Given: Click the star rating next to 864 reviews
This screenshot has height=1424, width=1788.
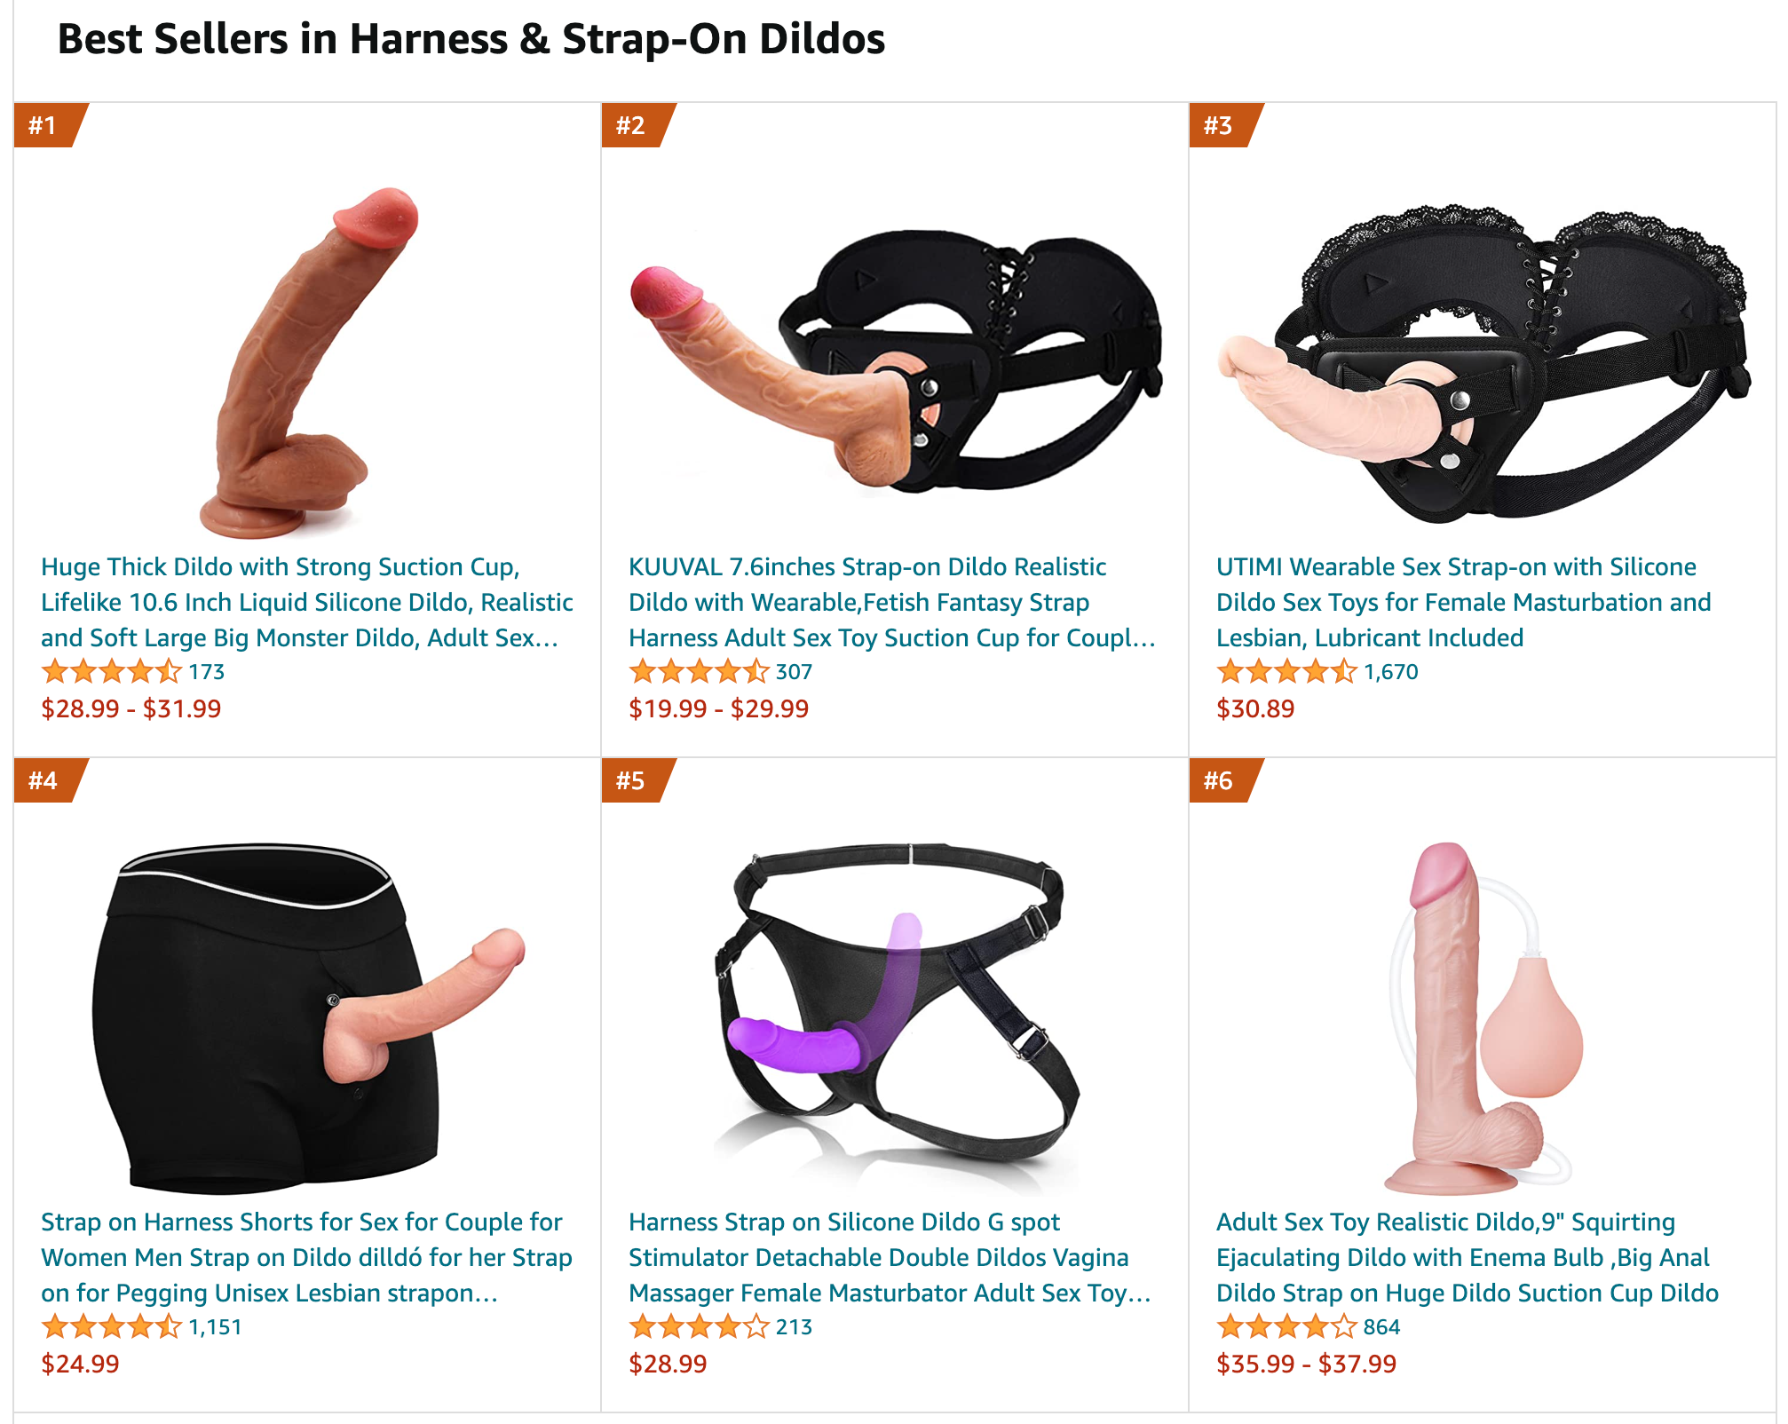Looking at the screenshot, I should pyautogui.click(x=1287, y=1327).
